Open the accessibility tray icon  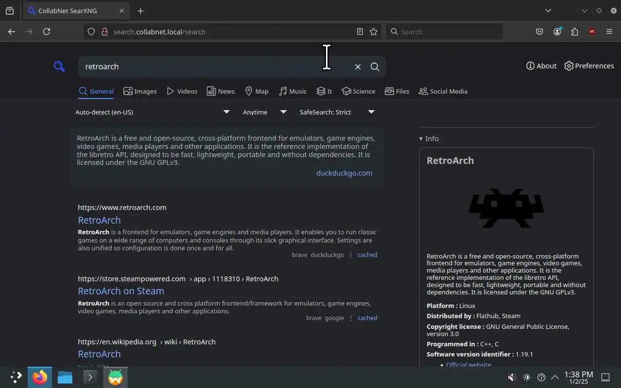coord(541,377)
